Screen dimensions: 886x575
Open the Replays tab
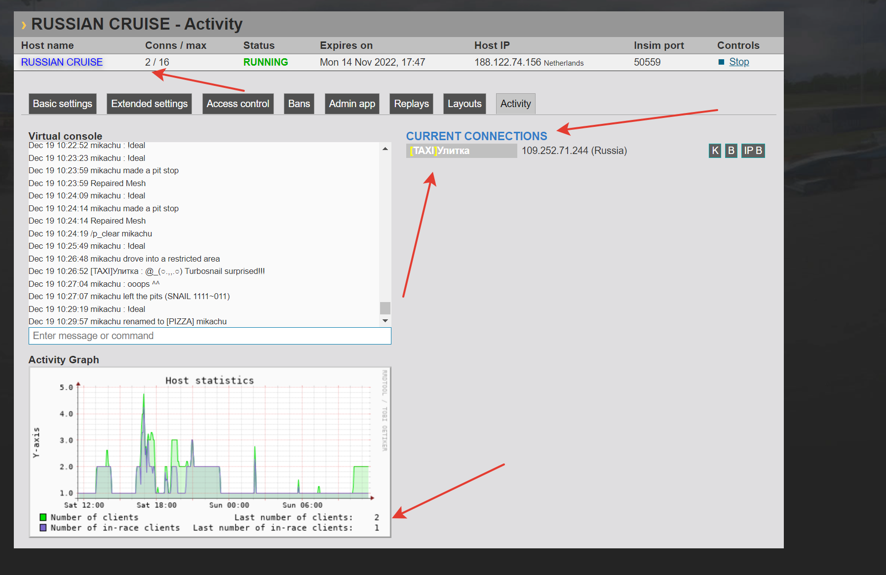click(411, 104)
